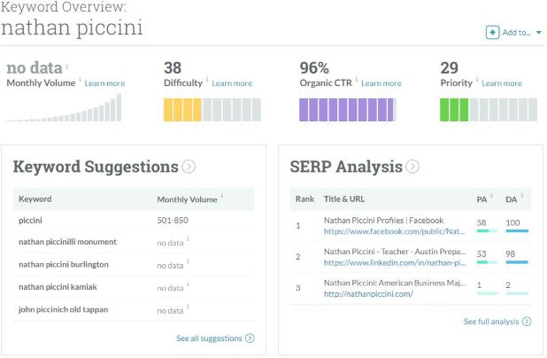Click the yellow Difficulty score bar
The image size is (547, 358).
(182, 110)
